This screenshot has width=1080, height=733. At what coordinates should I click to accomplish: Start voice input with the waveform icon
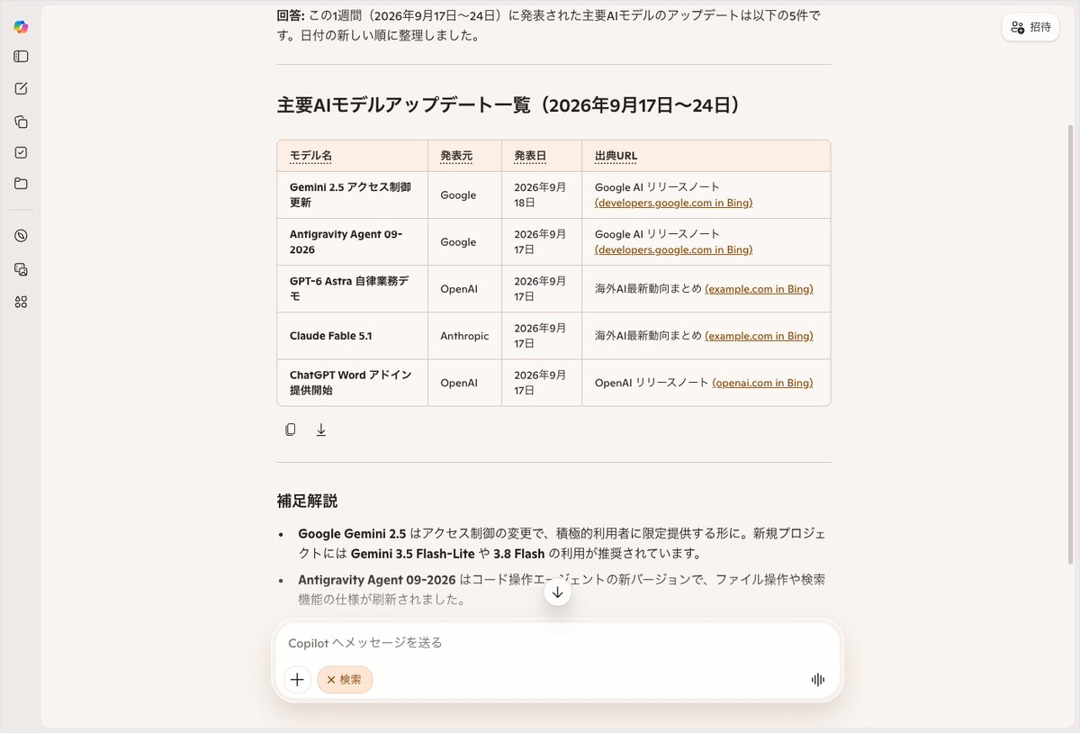coord(817,680)
